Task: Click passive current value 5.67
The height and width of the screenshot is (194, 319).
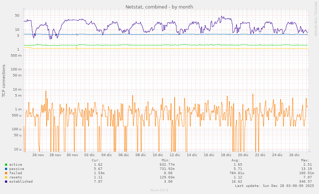Action: tap(98, 169)
